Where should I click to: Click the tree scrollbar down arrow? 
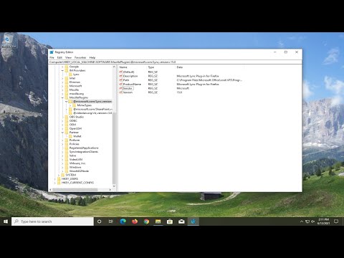[114, 186]
